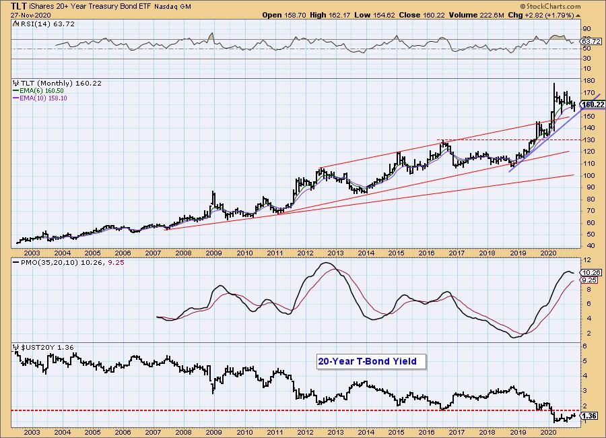
Task: Click the Chg +2.82 (+1.79%) value
Action: [541, 15]
